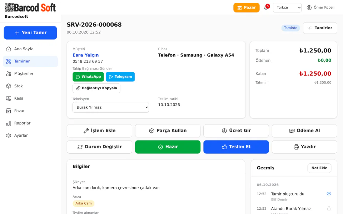This screenshot has height=214, width=343.
Task: Open Ayarlar menu item
Action: [x=30, y=136]
